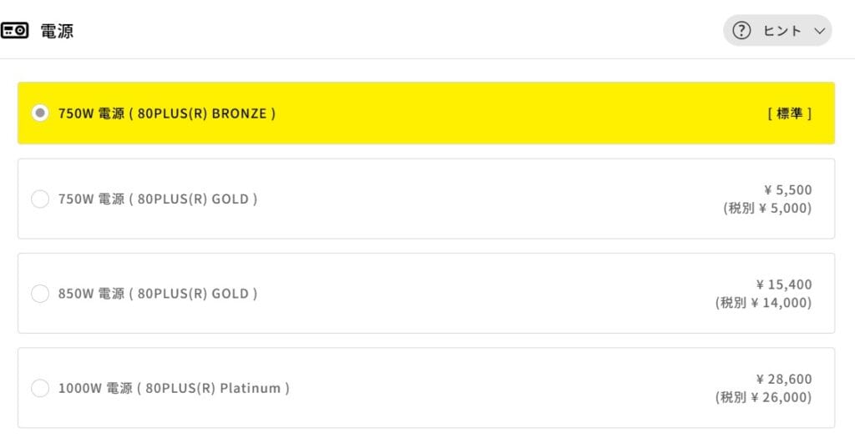The width and height of the screenshot is (855, 448).
Task: Click the 850W 電源 80PLUS GOLD label
Action: point(158,294)
